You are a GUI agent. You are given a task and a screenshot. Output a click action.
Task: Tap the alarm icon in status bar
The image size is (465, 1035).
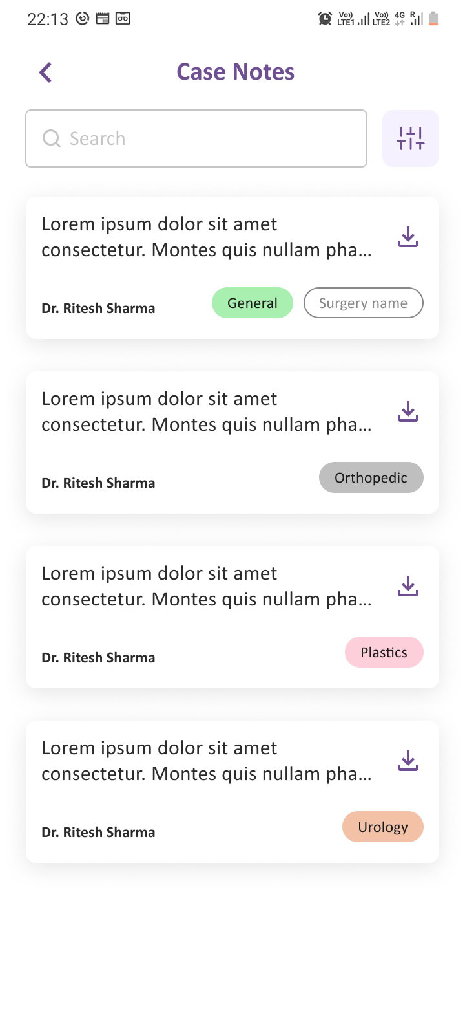(x=325, y=19)
